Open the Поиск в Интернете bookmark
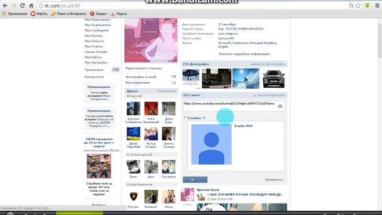Viewport: 382px width, 215px height. (69, 14)
